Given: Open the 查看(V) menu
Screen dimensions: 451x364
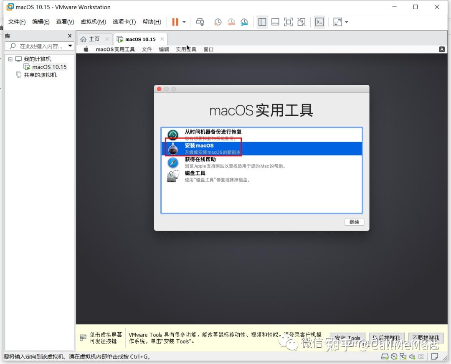Looking at the screenshot, I should 65,22.
